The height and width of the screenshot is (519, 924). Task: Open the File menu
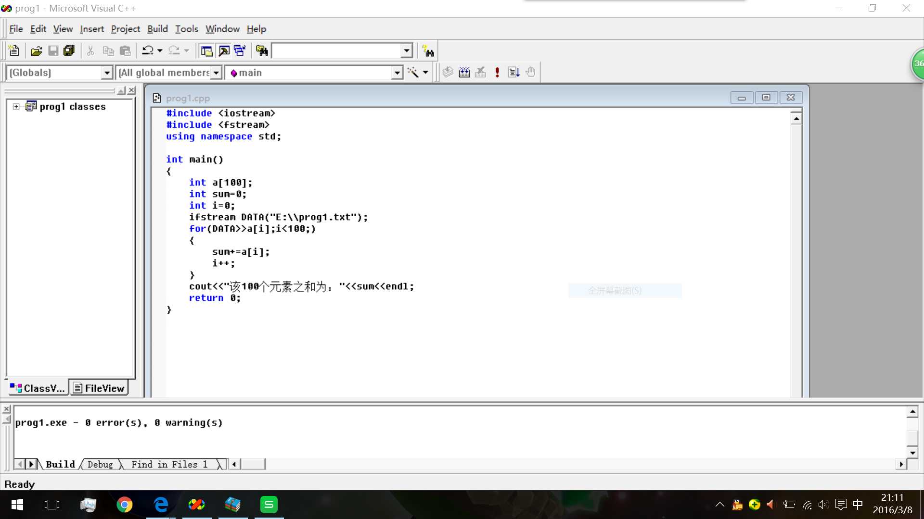pos(16,29)
